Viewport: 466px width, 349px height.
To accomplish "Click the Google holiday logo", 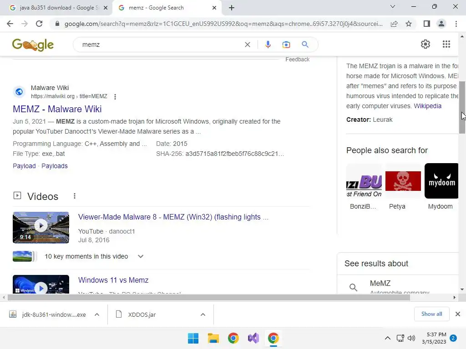I will coord(33,45).
